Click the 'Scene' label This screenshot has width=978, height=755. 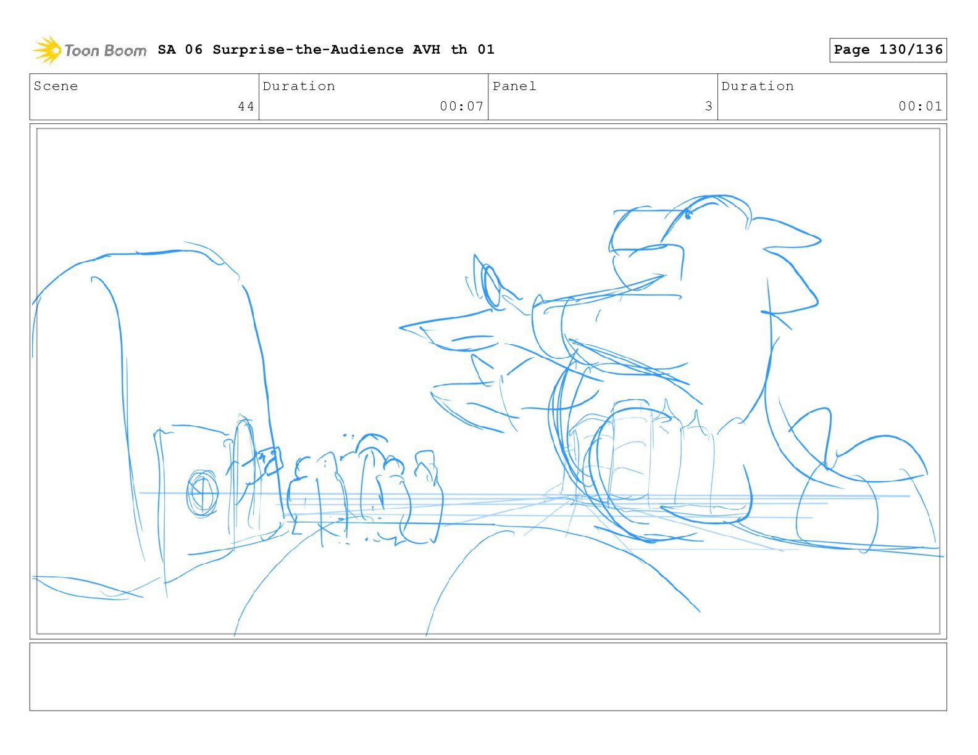click(x=56, y=86)
